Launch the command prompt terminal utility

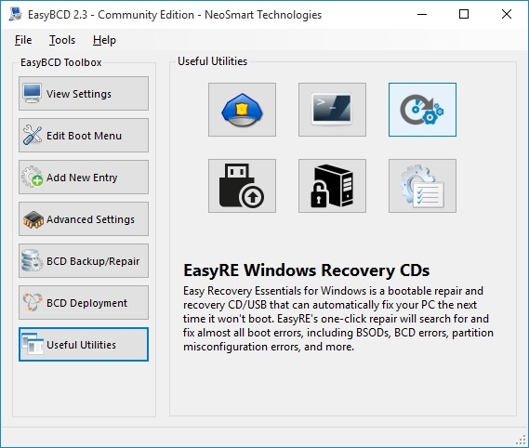tap(332, 110)
